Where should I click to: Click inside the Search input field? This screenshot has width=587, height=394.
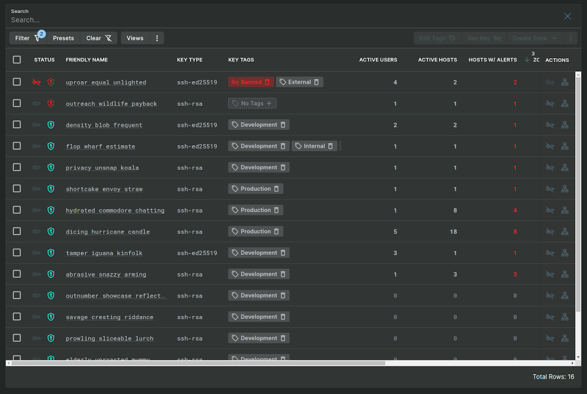pyautogui.click(x=147, y=20)
